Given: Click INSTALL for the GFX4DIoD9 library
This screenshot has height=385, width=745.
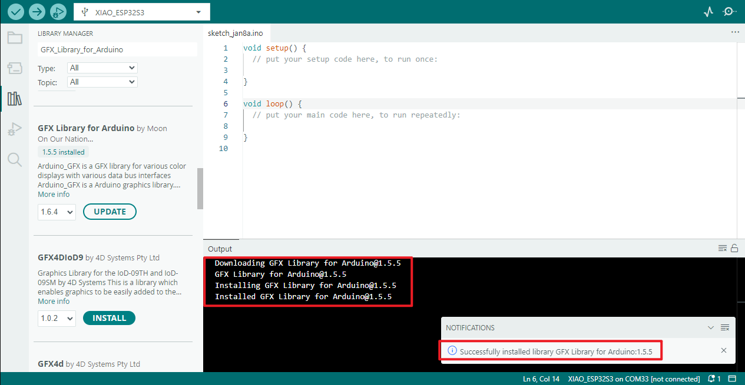Looking at the screenshot, I should pyautogui.click(x=109, y=318).
